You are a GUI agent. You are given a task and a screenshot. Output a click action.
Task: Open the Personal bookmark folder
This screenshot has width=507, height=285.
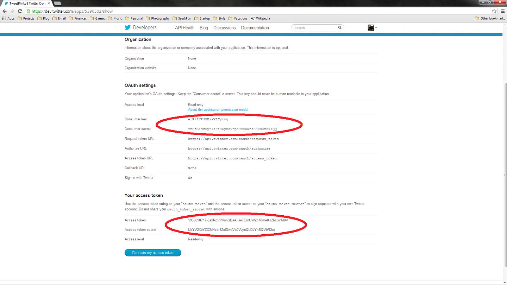point(134,18)
